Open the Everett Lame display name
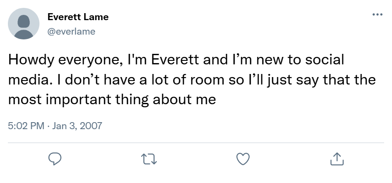392x183 pixels. [78, 18]
